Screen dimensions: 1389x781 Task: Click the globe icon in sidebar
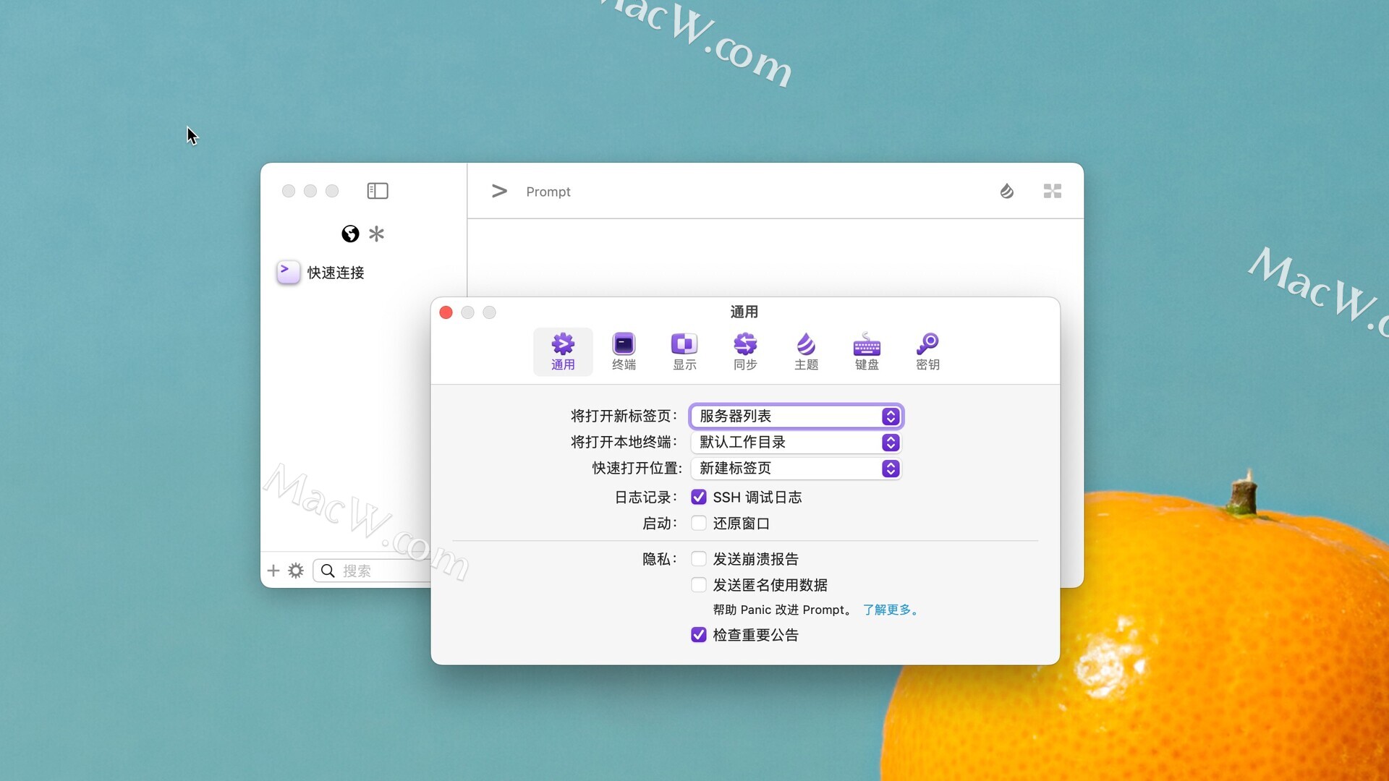350,234
